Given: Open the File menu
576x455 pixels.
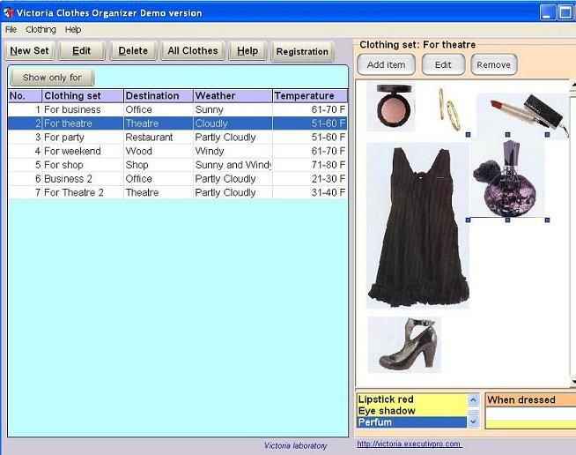Looking at the screenshot, I should point(11,29).
